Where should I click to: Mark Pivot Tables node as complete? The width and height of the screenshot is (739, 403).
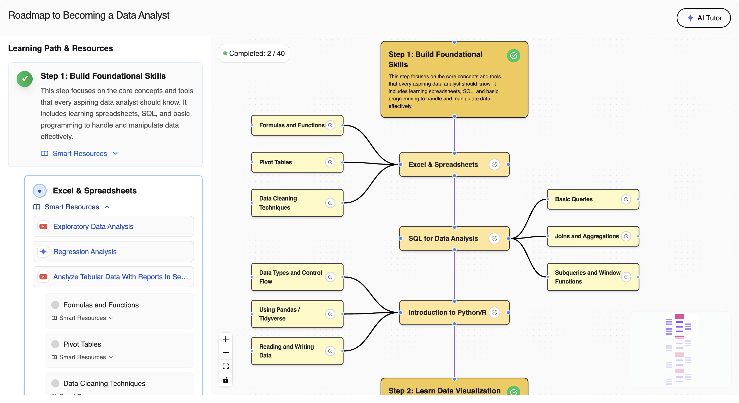coord(330,163)
